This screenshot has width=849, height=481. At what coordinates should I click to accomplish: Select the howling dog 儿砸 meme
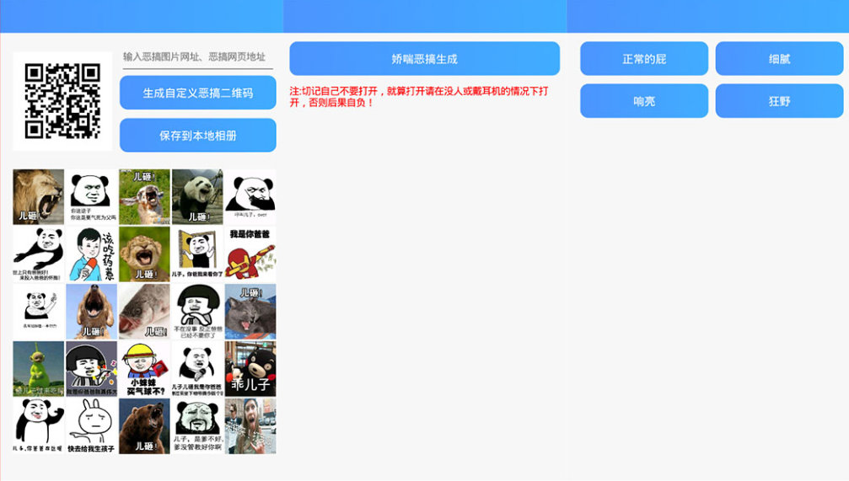92,312
